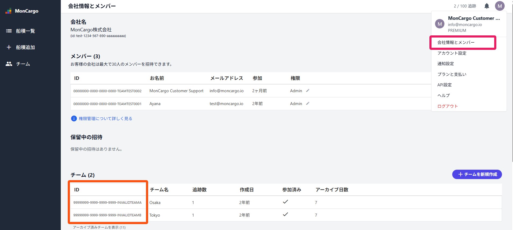Select 会社情報とメンバー in the menu
This screenshot has width=513, height=230.
pos(456,42)
